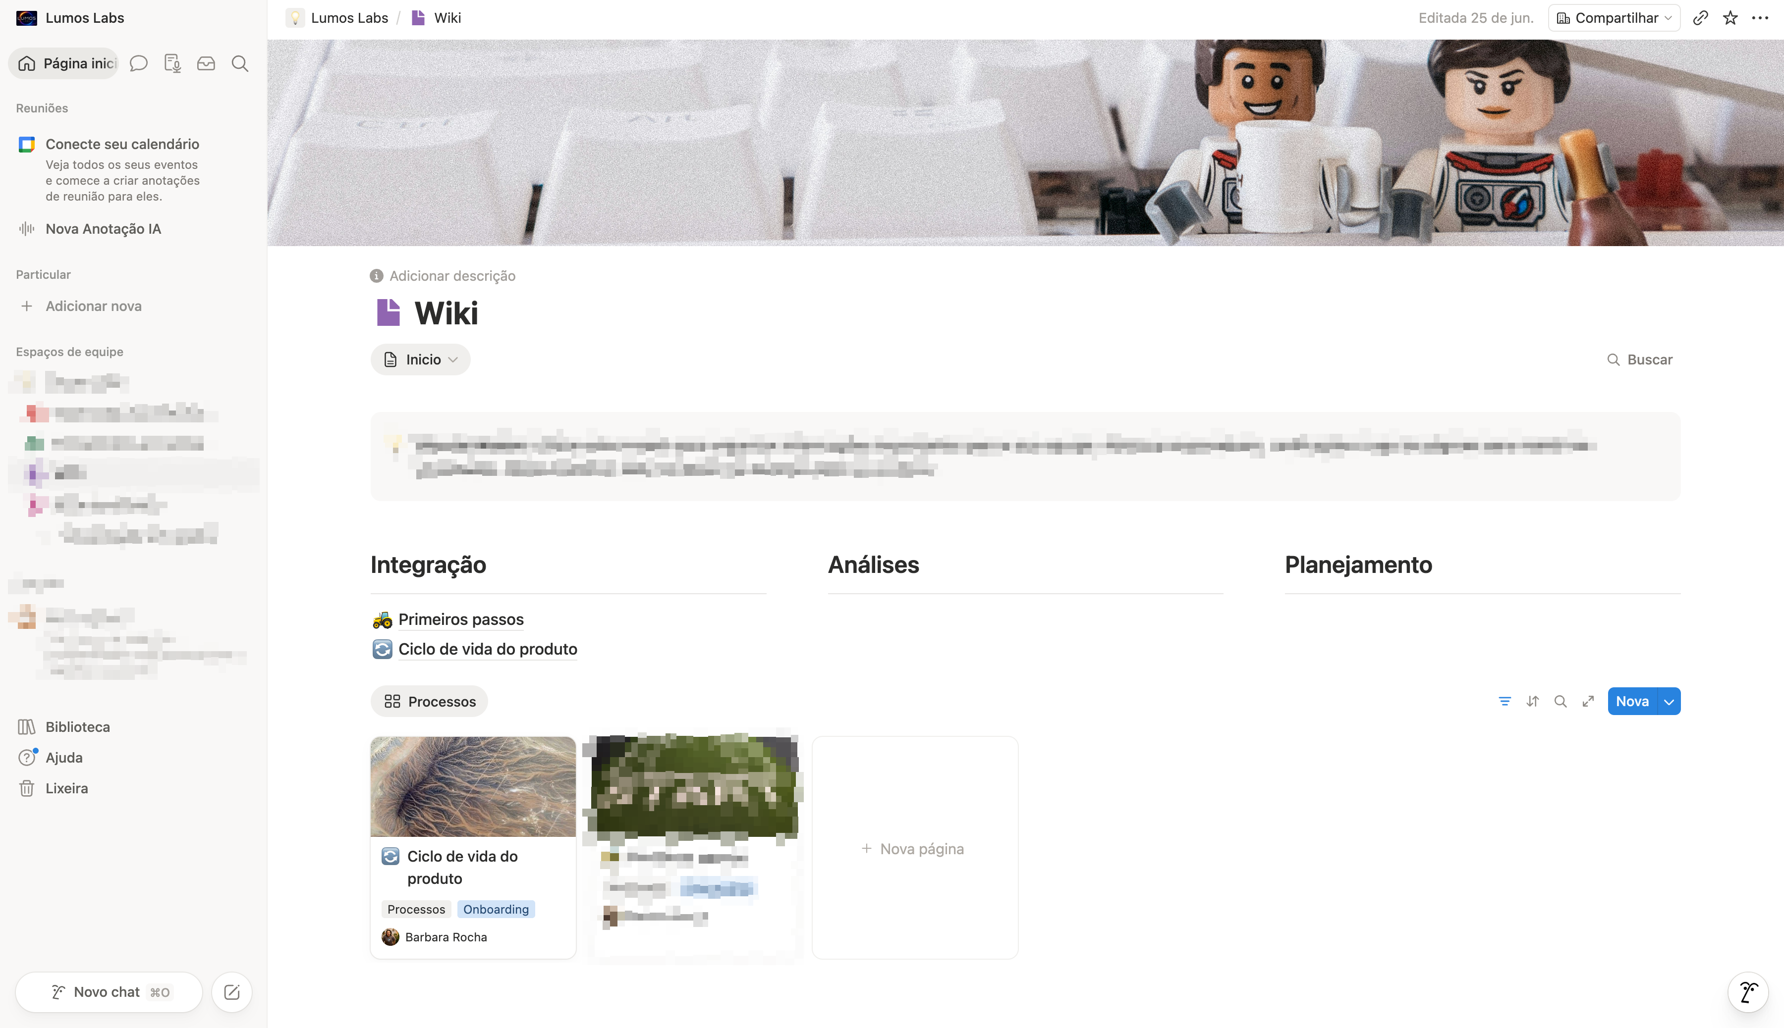Open the Ciclo de vida do produto link
Viewport: 1784px width, 1028px height.
488,649
